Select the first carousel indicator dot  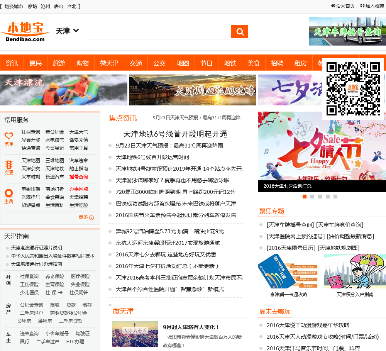click(305, 197)
